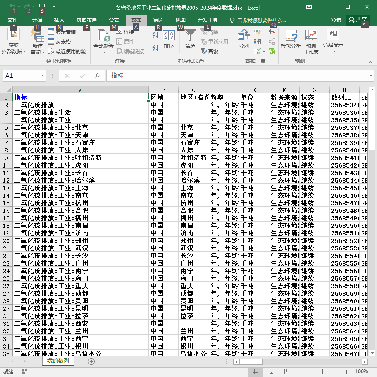Expand the formula bar
Image resolution: width=377 pixels, height=377 pixels.
click(371, 75)
